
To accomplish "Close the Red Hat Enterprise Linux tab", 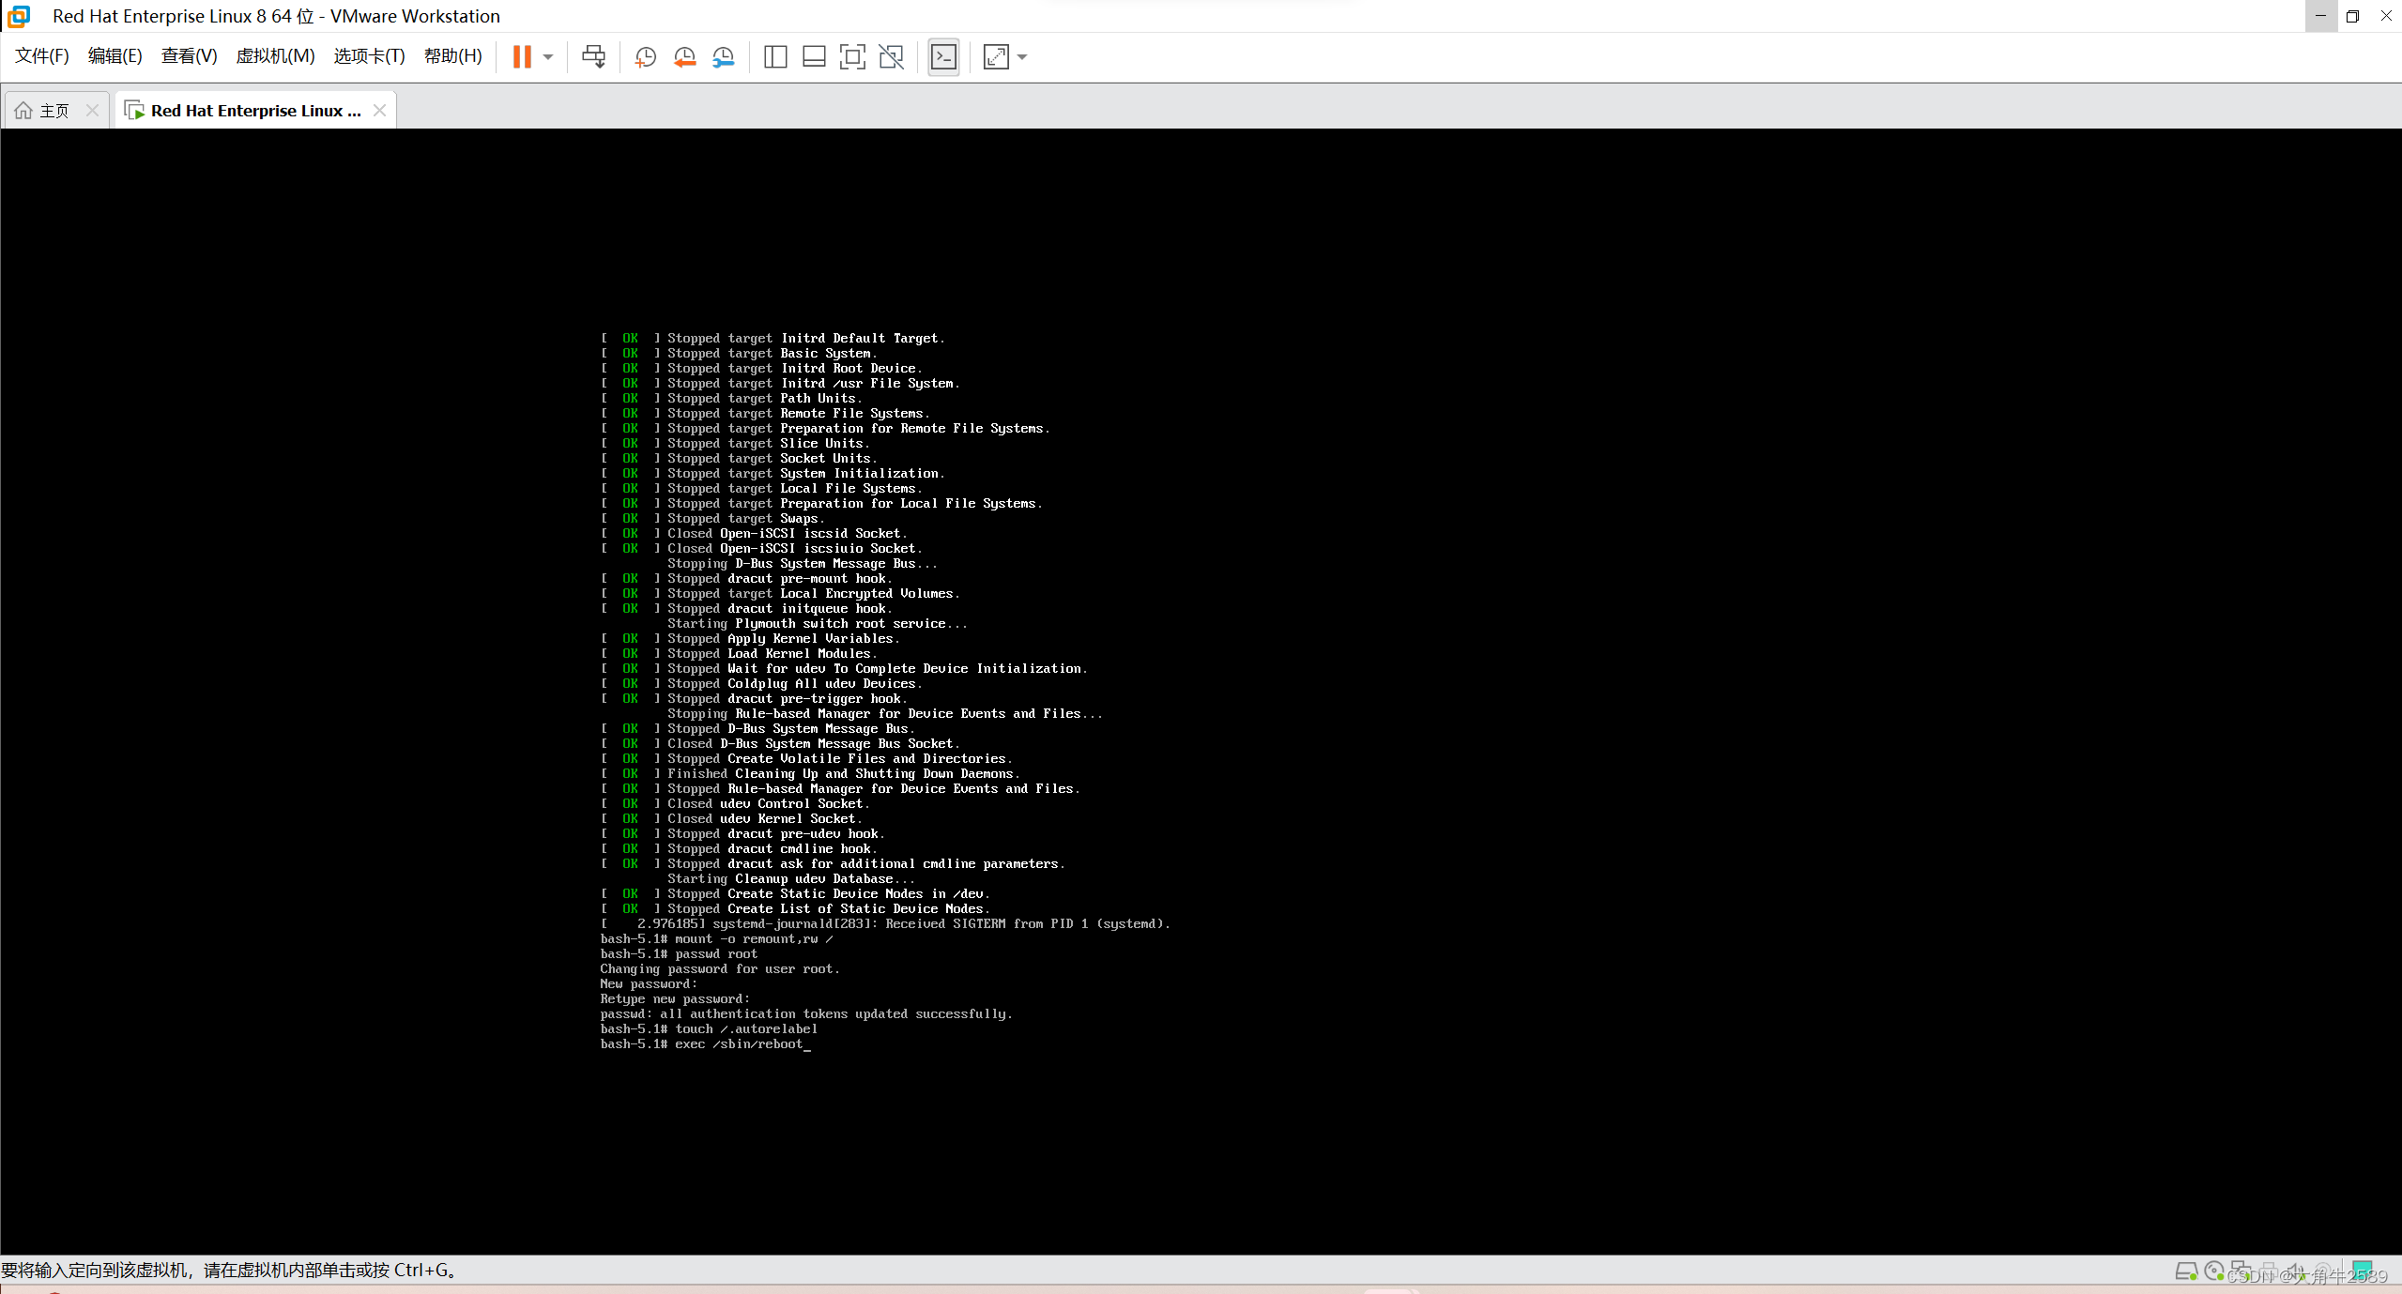I will pyautogui.click(x=379, y=111).
